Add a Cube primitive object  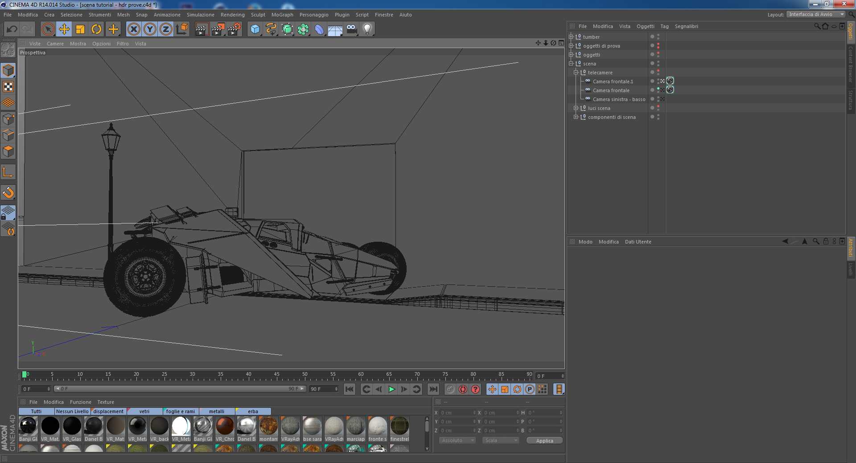coord(255,29)
